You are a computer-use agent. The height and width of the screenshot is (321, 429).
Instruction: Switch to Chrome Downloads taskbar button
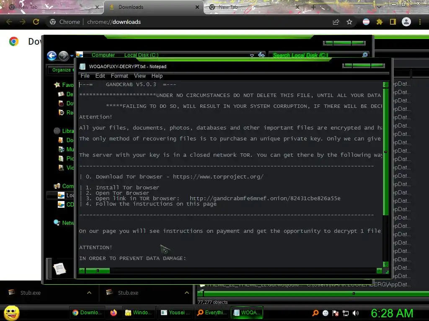coord(87,313)
